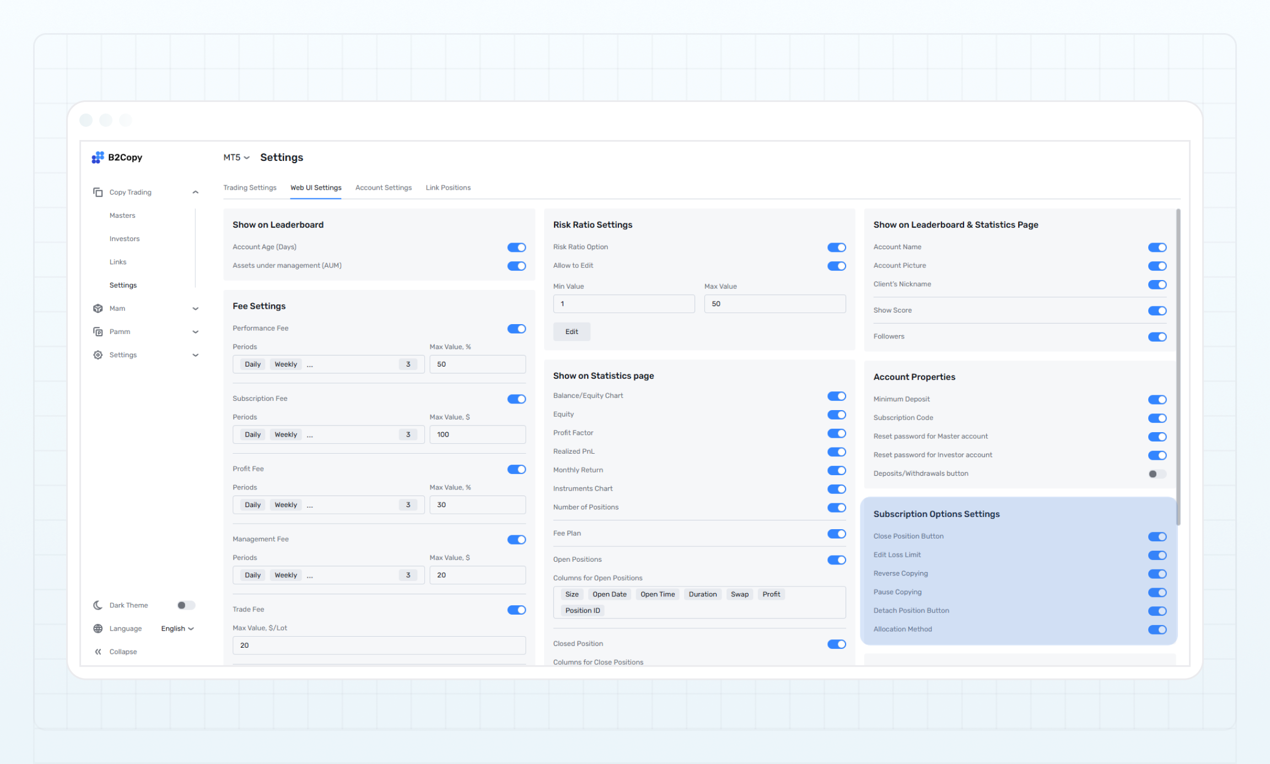Open the Investors sidebar link
This screenshot has width=1270, height=764.
coord(125,239)
